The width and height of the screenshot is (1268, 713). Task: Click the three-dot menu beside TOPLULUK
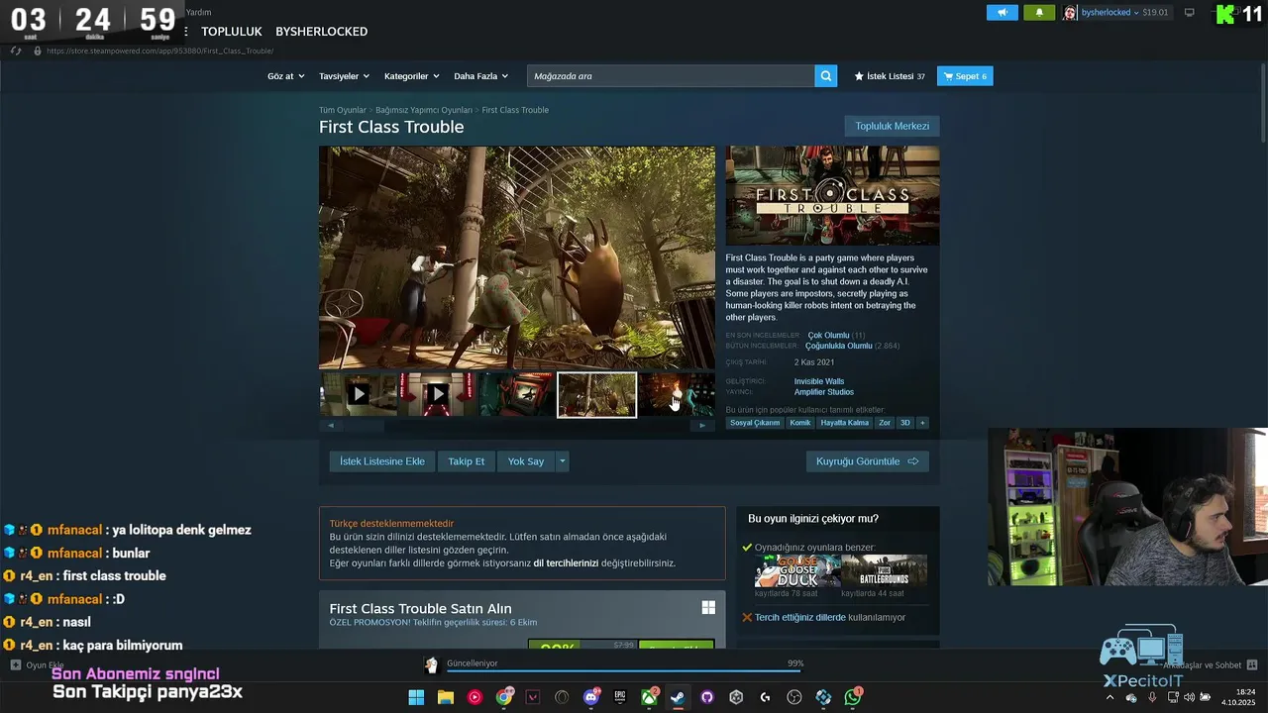point(185,32)
